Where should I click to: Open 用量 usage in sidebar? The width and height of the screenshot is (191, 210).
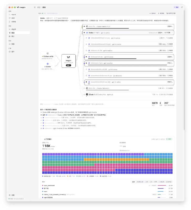pos(19,44)
